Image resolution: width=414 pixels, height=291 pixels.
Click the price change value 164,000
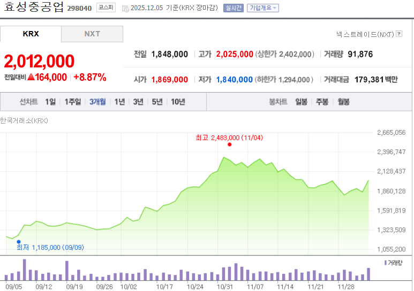pos(51,78)
